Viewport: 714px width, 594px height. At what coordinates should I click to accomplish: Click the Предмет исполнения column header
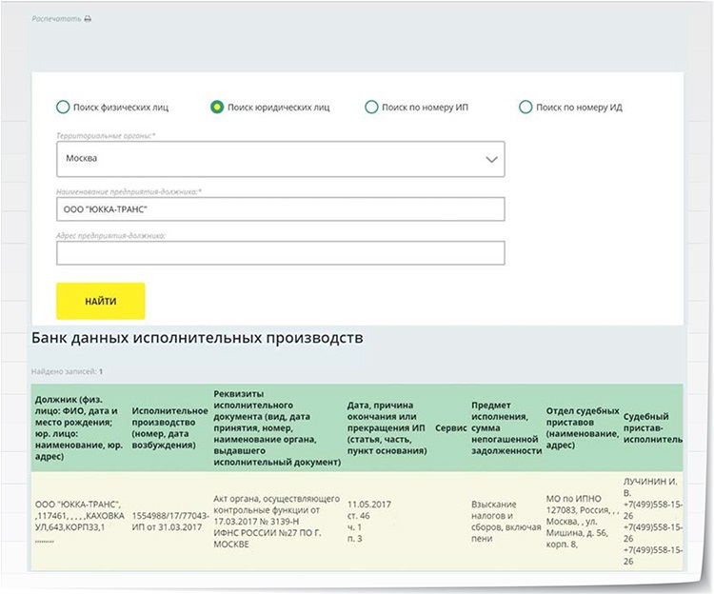[x=506, y=427]
